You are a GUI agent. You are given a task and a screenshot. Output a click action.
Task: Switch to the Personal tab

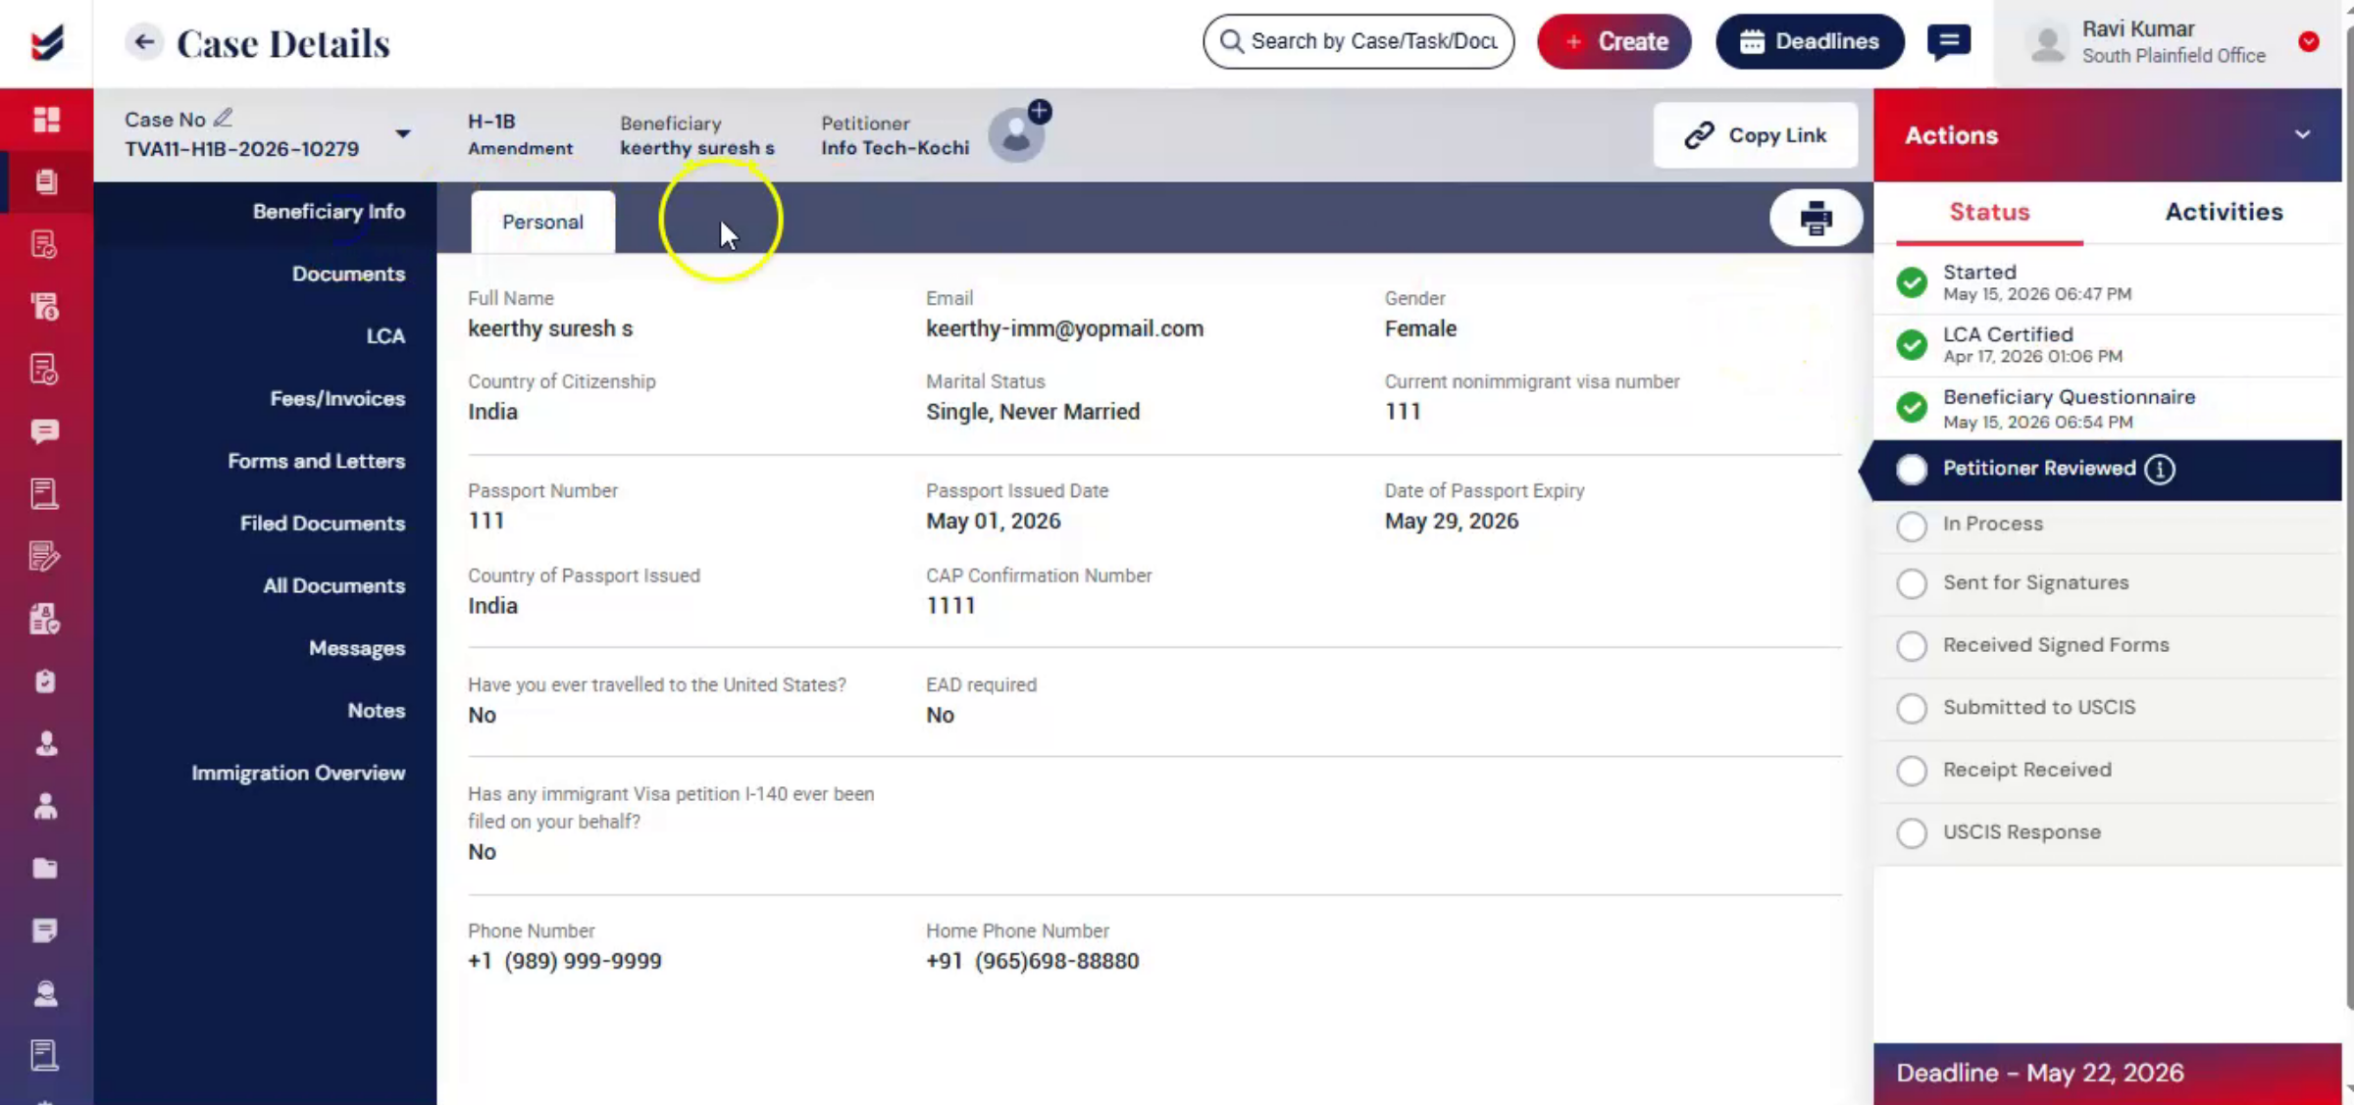(542, 222)
